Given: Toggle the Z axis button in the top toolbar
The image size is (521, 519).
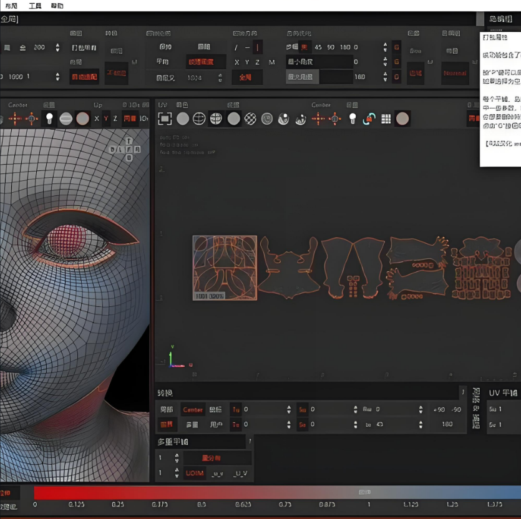Looking at the screenshot, I should pos(257,62).
